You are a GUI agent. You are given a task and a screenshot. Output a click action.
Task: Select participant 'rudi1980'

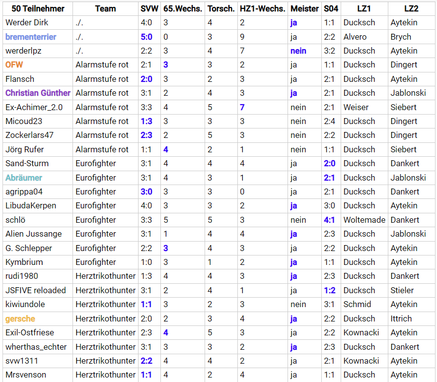(22, 276)
